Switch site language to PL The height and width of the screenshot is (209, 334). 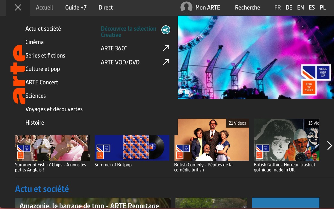click(323, 8)
